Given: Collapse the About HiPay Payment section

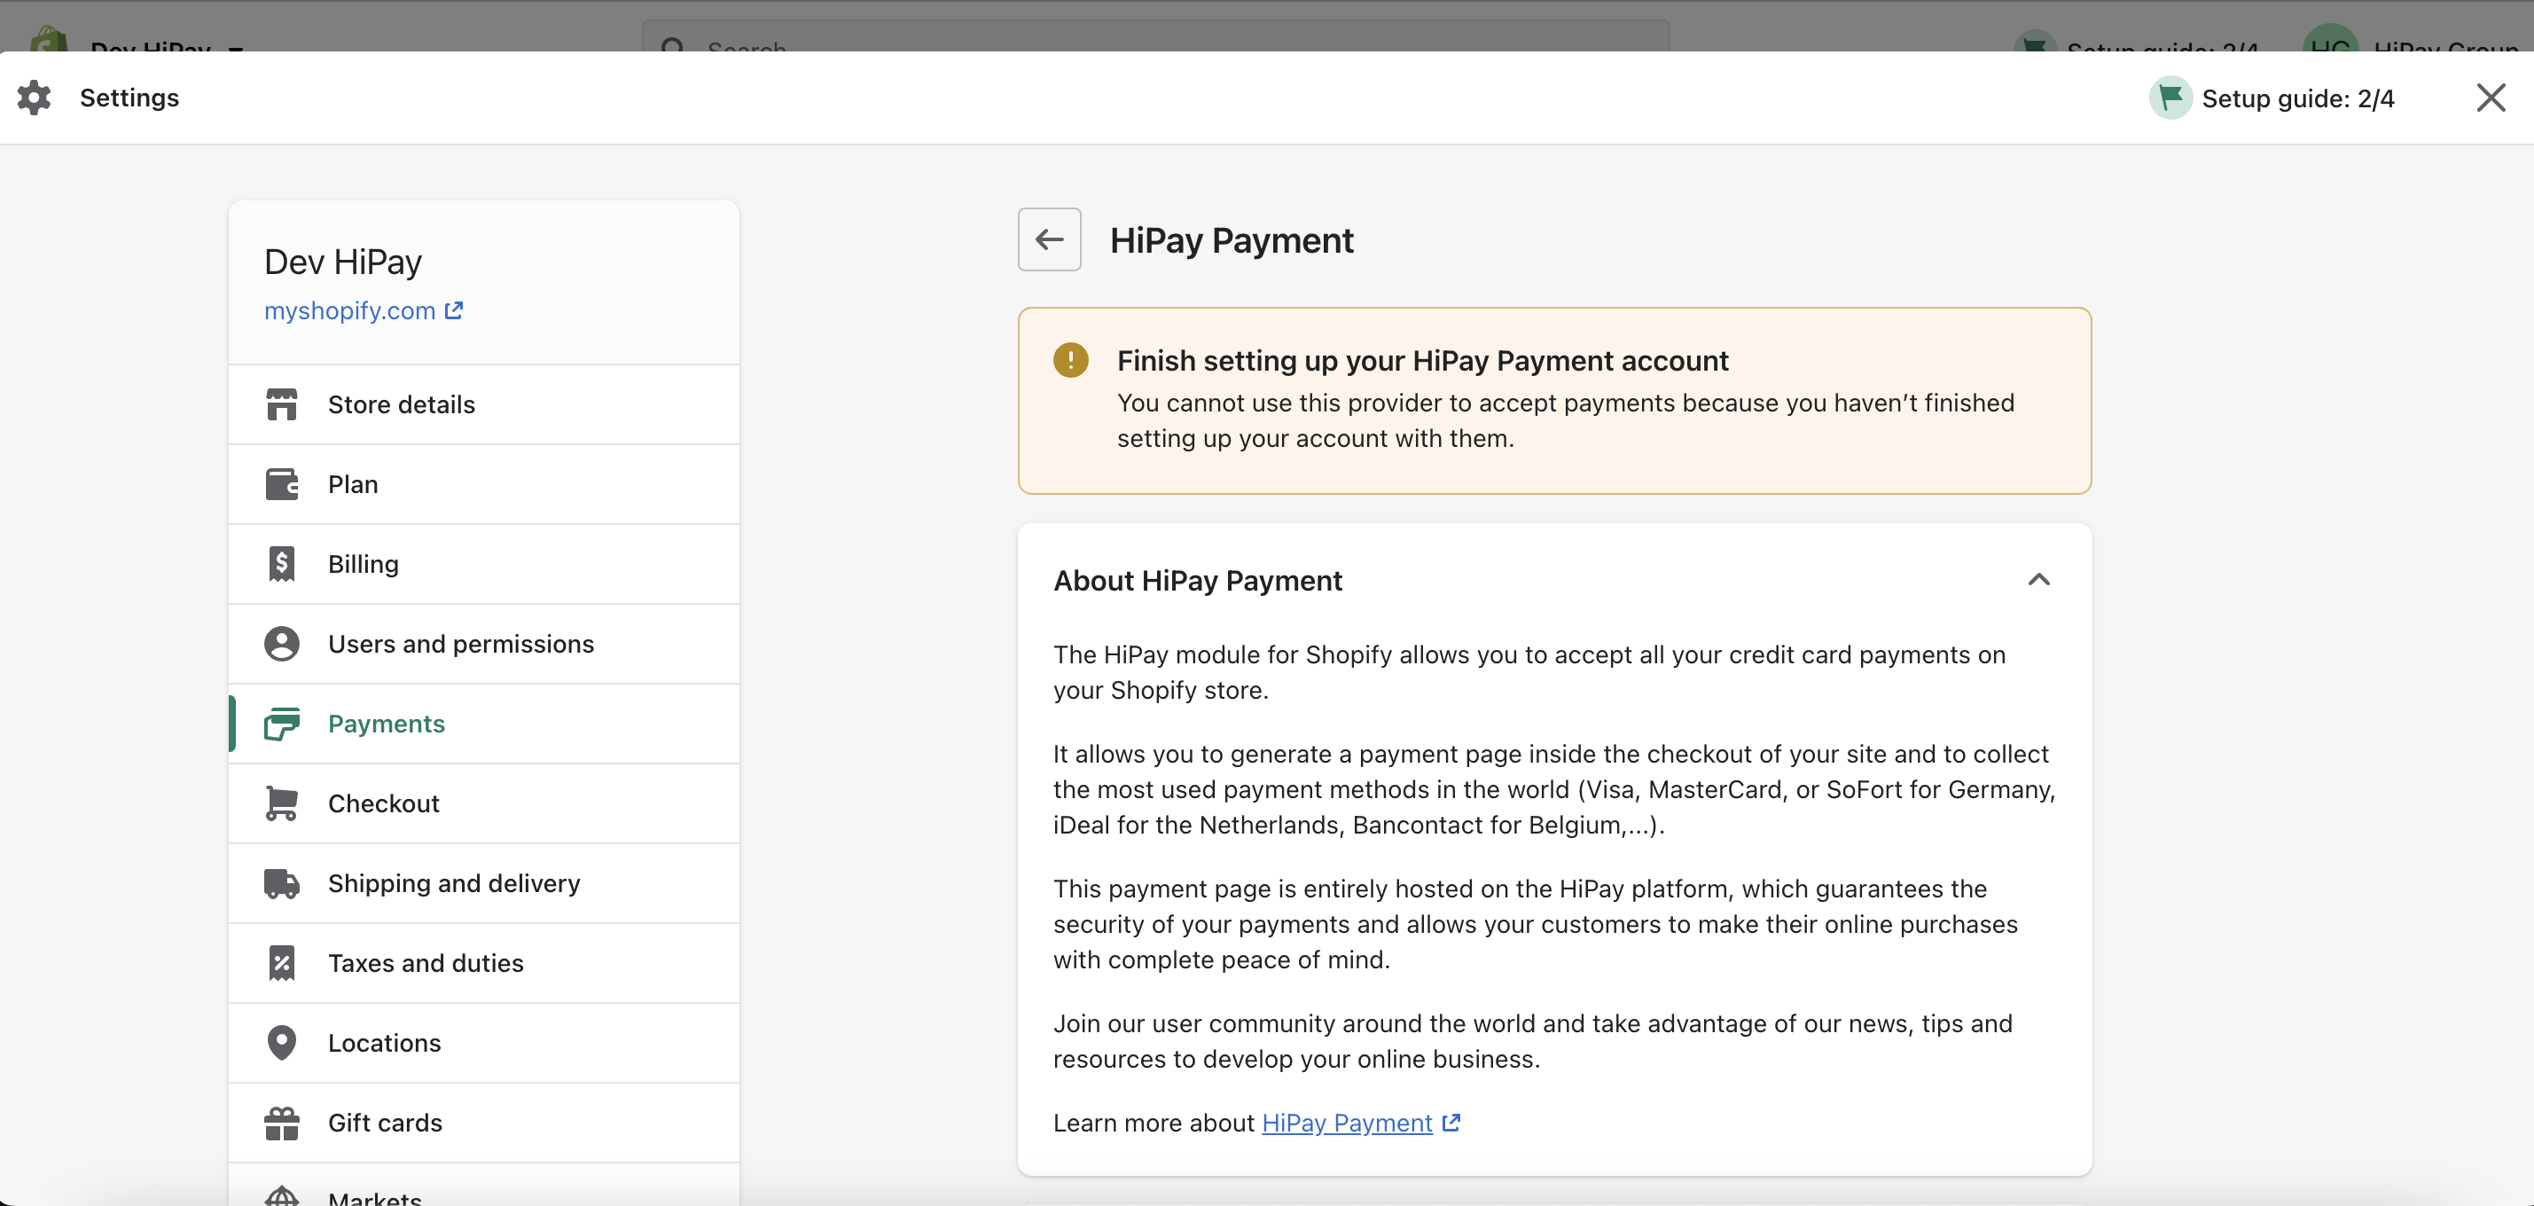Looking at the screenshot, I should coord(2038,579).
